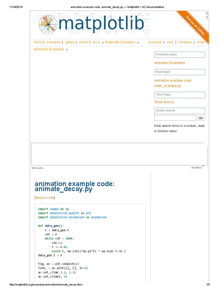Screen dimensions: 219x292
Task: Go to the previous page link
Action: (155, 42)
